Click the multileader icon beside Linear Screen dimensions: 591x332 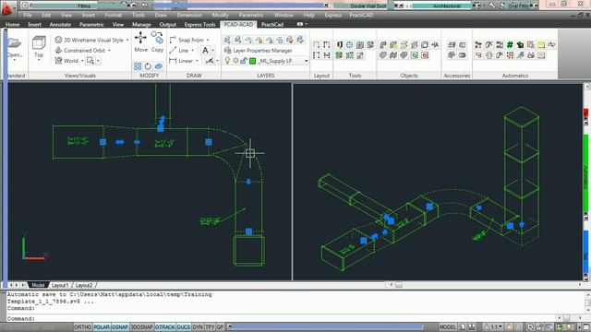210,60
